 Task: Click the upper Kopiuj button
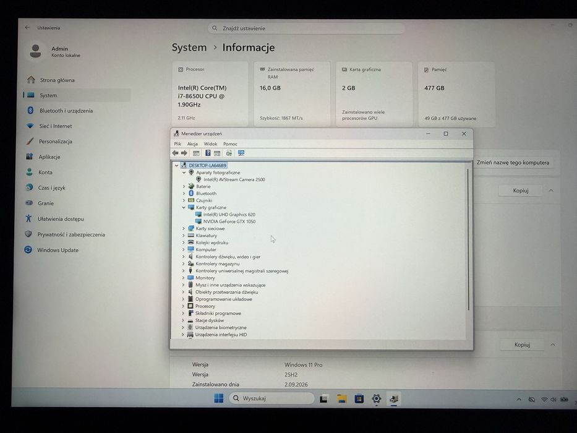point(521,191)
